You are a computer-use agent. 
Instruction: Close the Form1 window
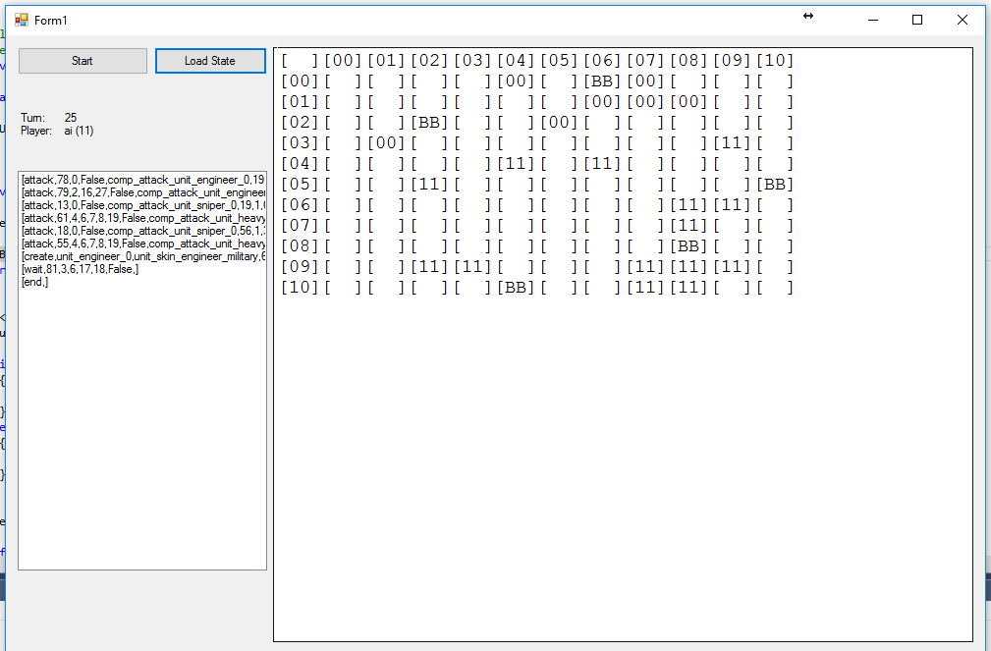point(963,20)
